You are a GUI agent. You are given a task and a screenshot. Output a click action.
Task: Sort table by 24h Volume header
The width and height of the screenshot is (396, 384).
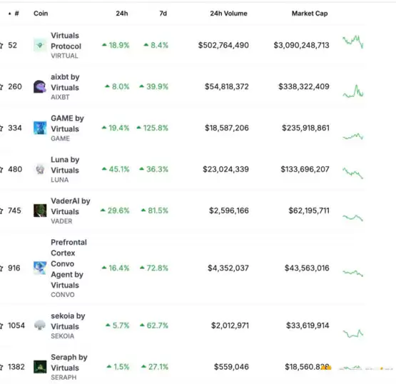pyautogui.click(x=228, y=14)
